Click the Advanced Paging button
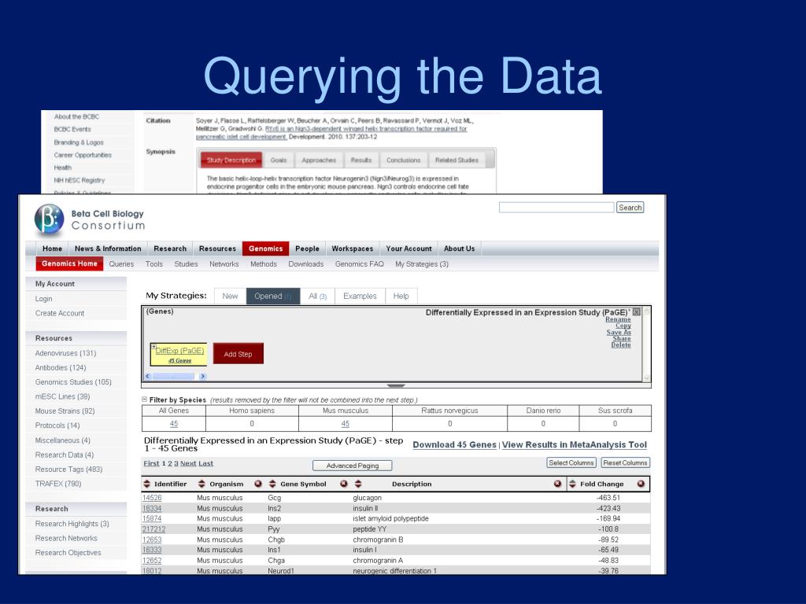Viewport: 806px width, 604px height. pyautogui.click(x=353, y=466)
